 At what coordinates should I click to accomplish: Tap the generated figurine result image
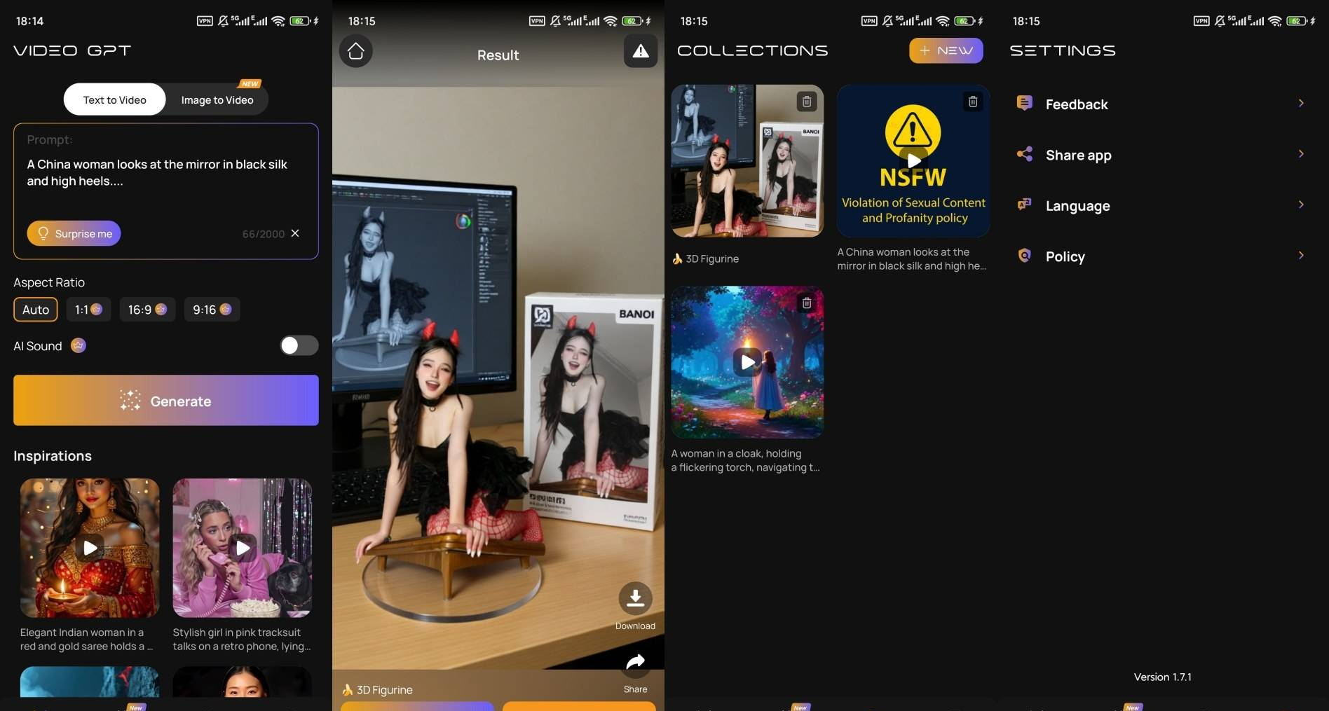pos(498,378)
